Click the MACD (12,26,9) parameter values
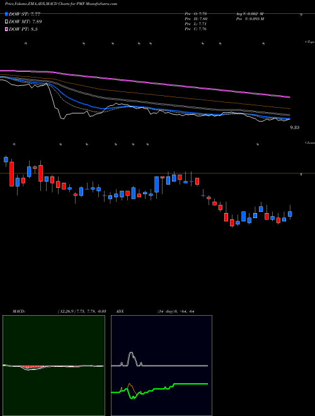This screenshot has height=416, width=315. click(x=82, y=311)
